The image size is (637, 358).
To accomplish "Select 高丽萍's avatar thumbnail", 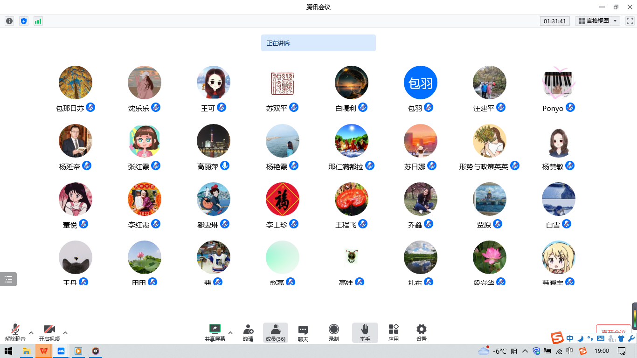I will tap(214, 141).
